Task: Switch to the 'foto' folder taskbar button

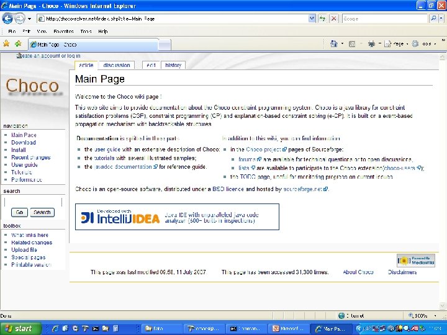Action: point(161,328)
